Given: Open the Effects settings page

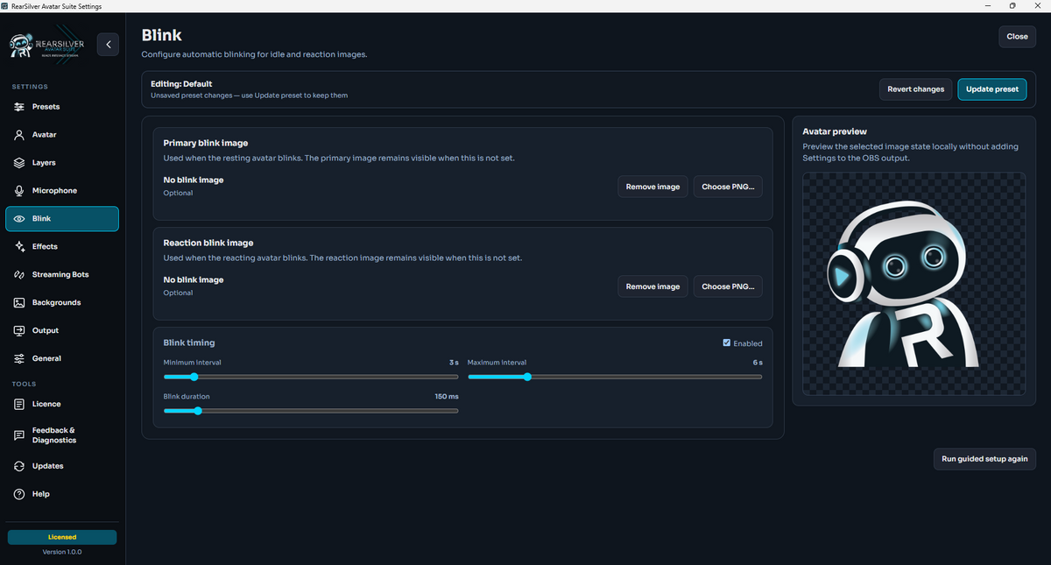Looking at the screenshot, I should tap(62, 247).
